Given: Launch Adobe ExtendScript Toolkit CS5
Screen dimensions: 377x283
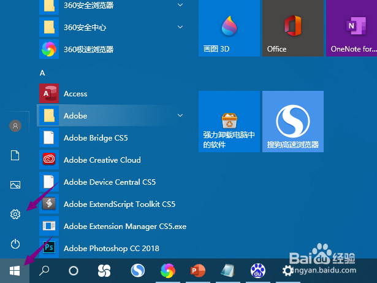Looking at the screenshot, I should tap(112, 204).
